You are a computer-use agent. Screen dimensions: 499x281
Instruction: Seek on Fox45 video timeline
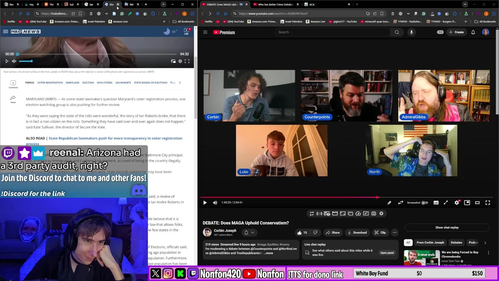(97, 54)
